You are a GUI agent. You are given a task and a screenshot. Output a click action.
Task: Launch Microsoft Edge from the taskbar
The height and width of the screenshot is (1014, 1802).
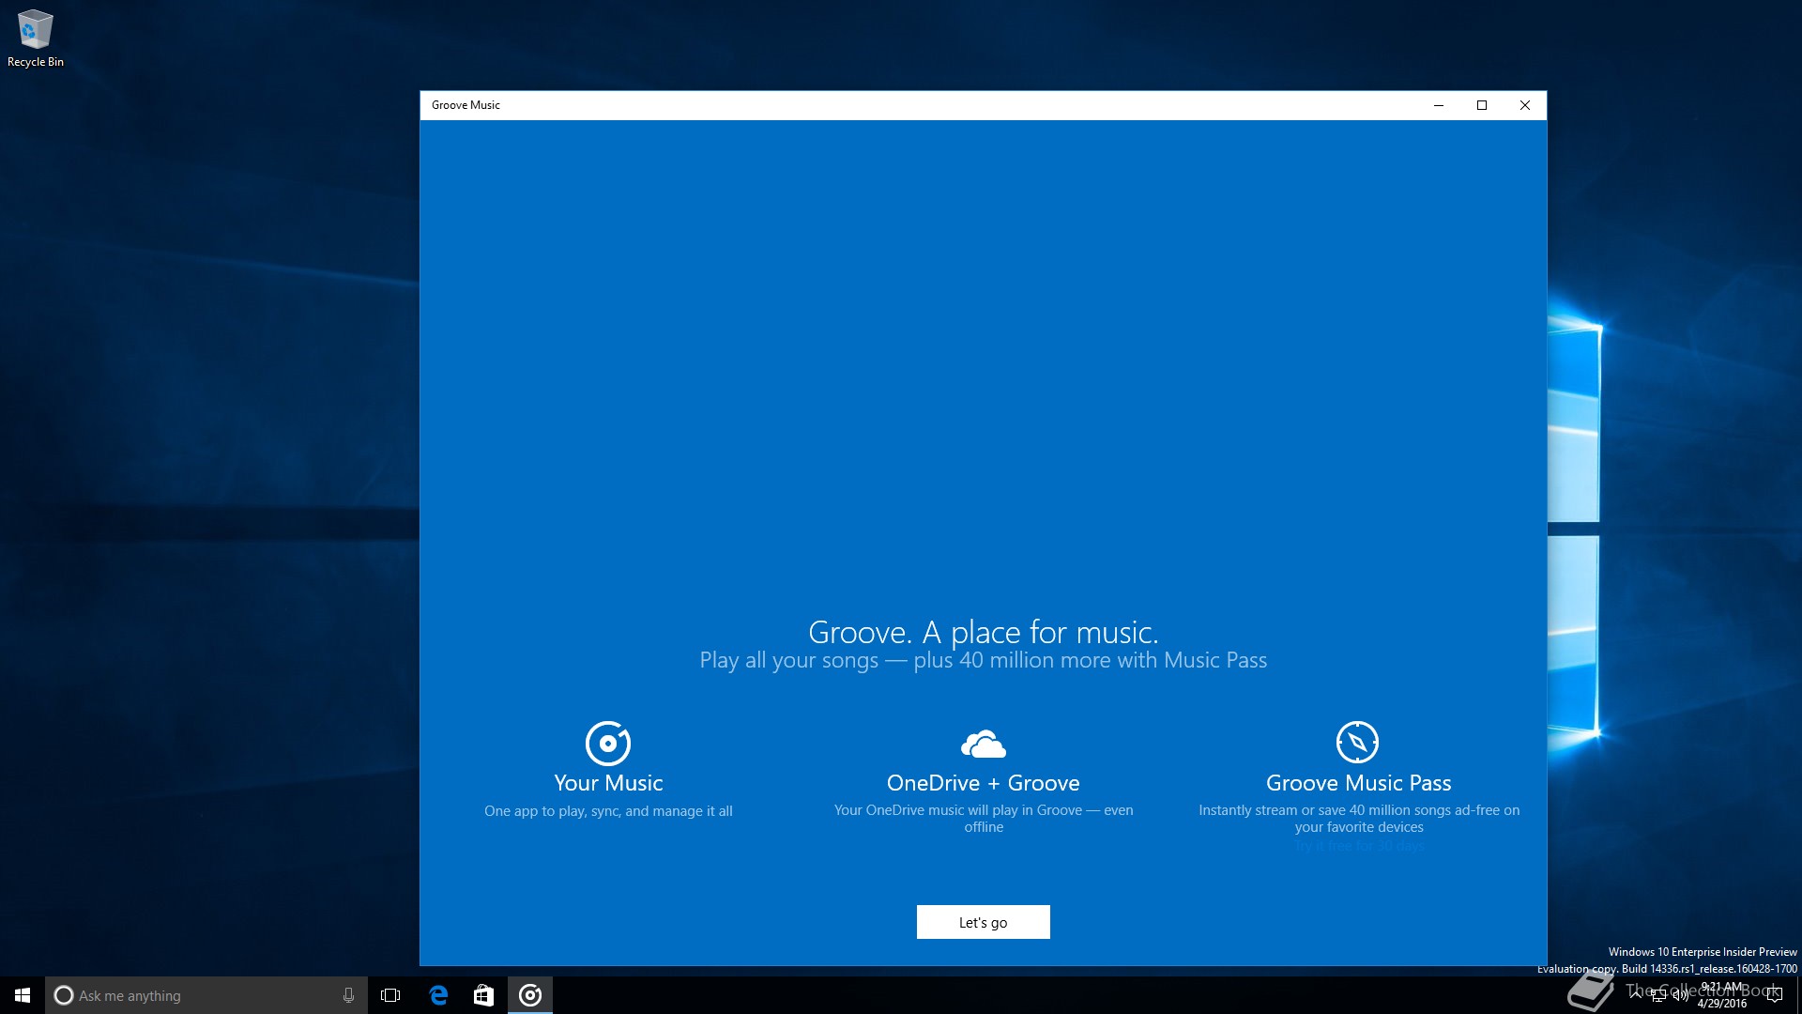coord(438,995)
